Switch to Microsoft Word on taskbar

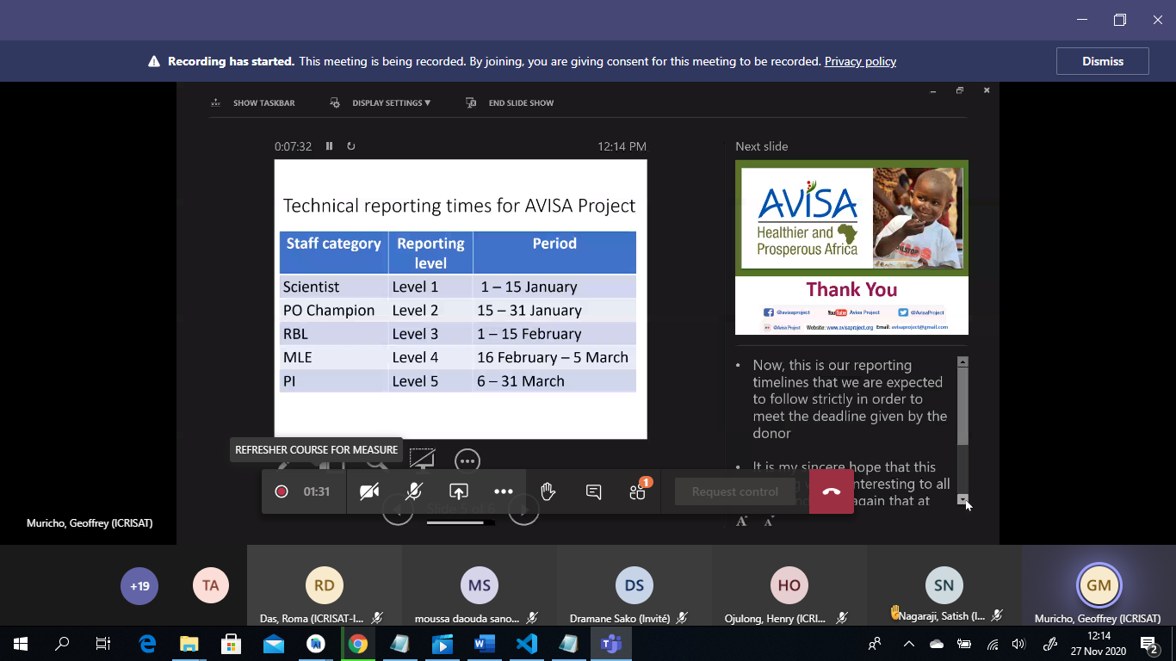(484, 643)
